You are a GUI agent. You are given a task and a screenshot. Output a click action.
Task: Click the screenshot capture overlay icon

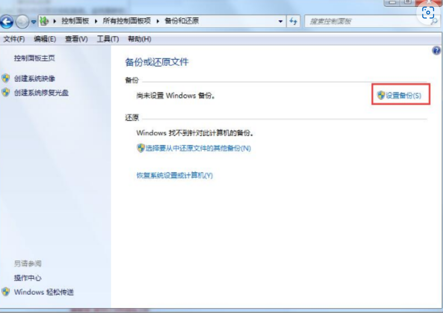point(428,13)
